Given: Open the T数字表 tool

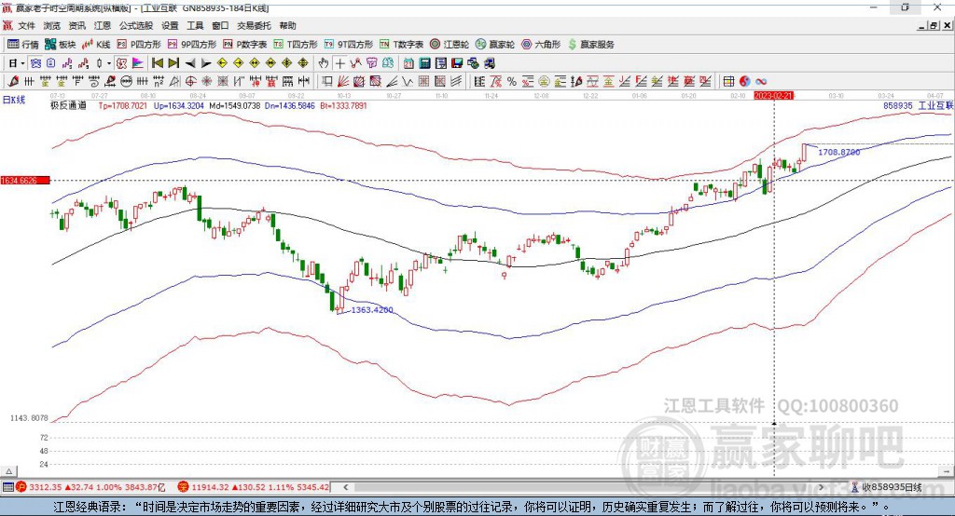Looking at the screenshot, I should pyautogui.click(x=401, y=45).
